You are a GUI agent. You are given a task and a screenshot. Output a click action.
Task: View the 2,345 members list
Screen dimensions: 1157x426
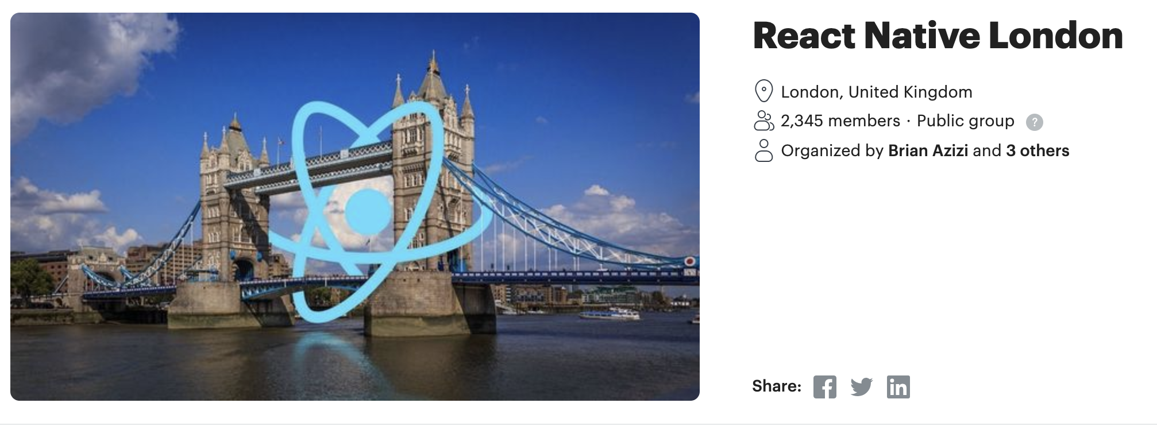click(840, 121)
